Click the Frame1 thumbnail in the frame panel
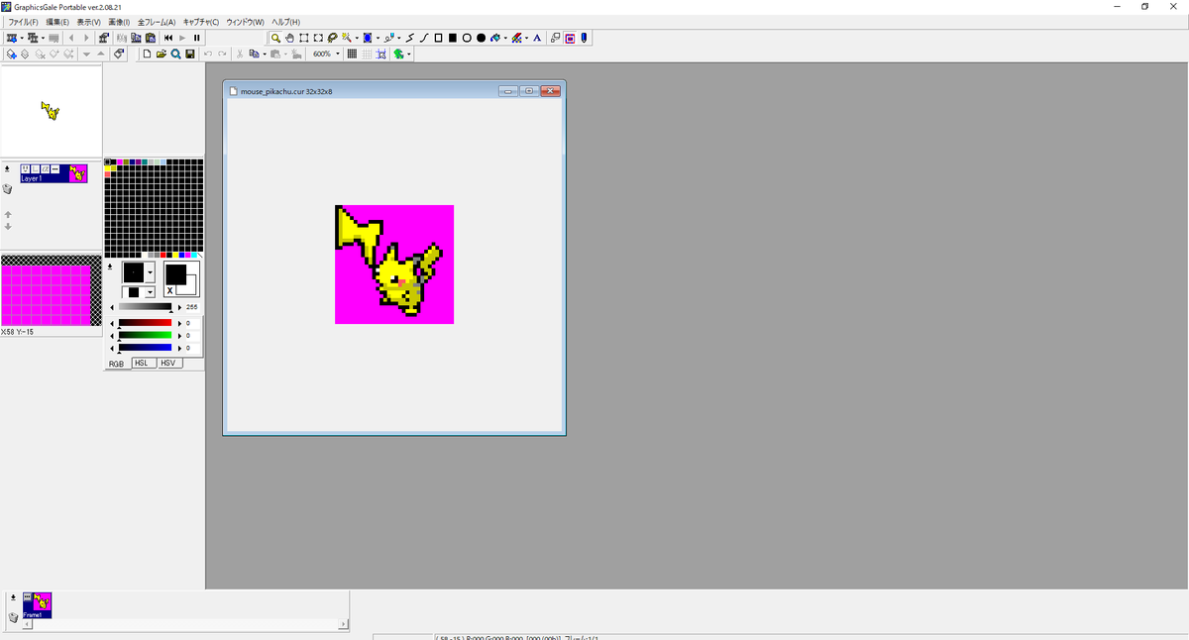This screenshot has height=640, width=1189. [x=43, y=602]
